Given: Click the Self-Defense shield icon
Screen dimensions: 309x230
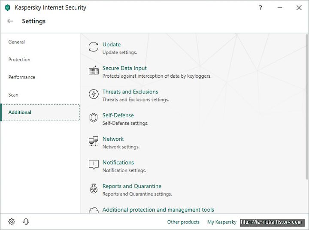Looking at the screenshot, I should pyautogui.click(x=94, y=118).
